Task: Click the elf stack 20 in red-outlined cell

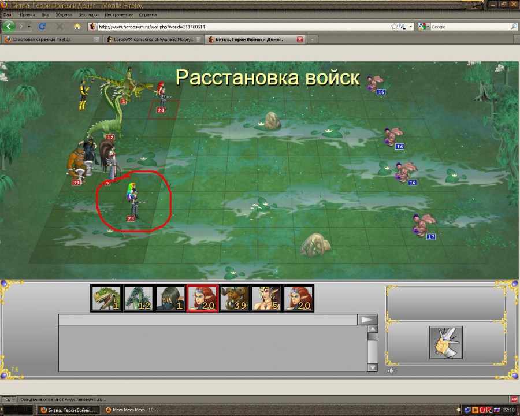Action: (x=162, y=98)
